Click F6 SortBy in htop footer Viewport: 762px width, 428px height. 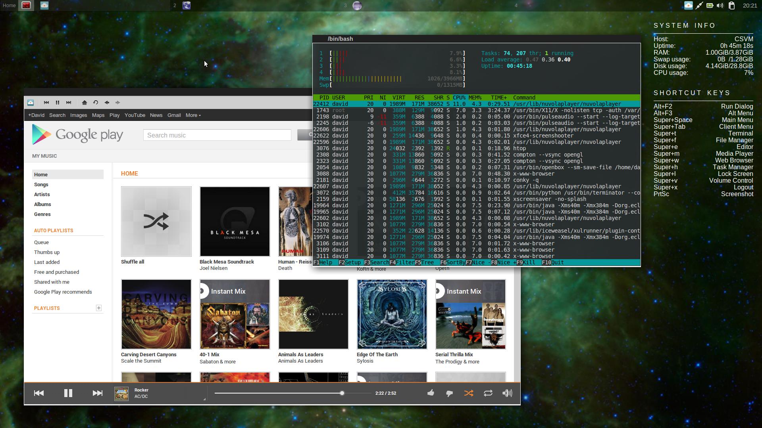point(453,263)
